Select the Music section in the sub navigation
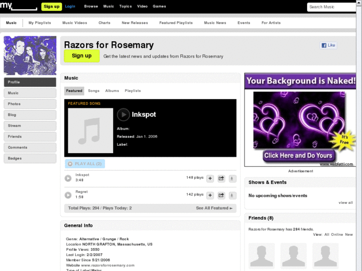Image resolution: width=362 pixels, height=271 pixels. [x=11, y=23]
